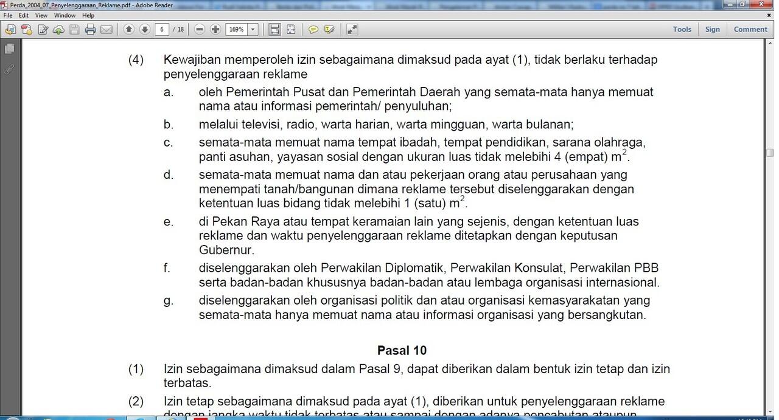Click the total page count '/ 18'
The height and width of the screenshot is (420, 779).
click(x=178, y=29)
